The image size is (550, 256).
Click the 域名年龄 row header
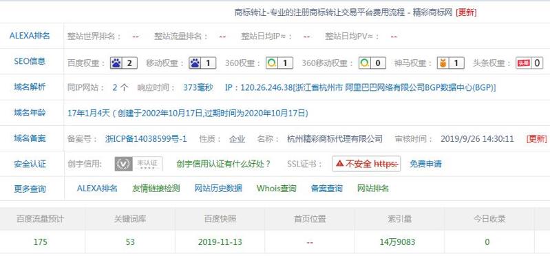click(30, 113)
